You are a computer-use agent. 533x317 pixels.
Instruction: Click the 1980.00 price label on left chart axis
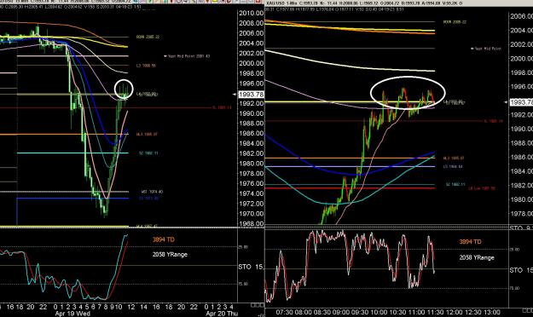pos(252,164)
